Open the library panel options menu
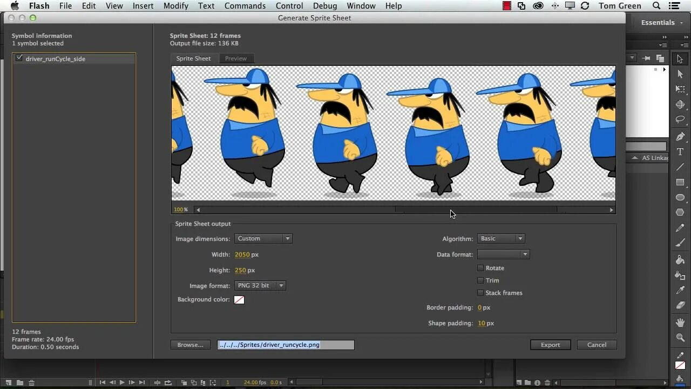 [664, 45]
